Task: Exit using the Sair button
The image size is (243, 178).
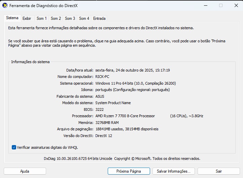Action: point(218,171)
